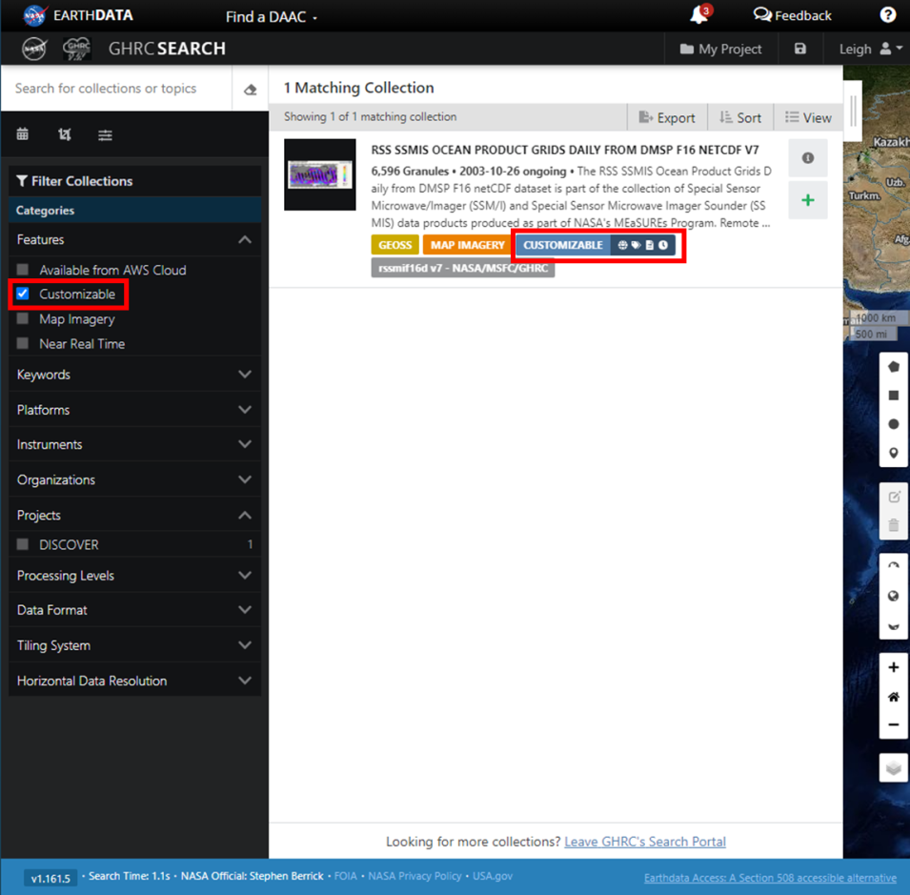Reset map to home view
Image resolution: width=910 pixels, height=895 pixels.
894,697
